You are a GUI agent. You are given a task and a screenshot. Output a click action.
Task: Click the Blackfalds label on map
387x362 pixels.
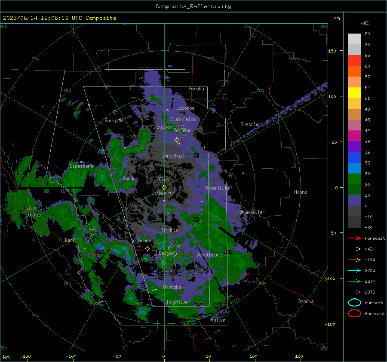[183, 119]
